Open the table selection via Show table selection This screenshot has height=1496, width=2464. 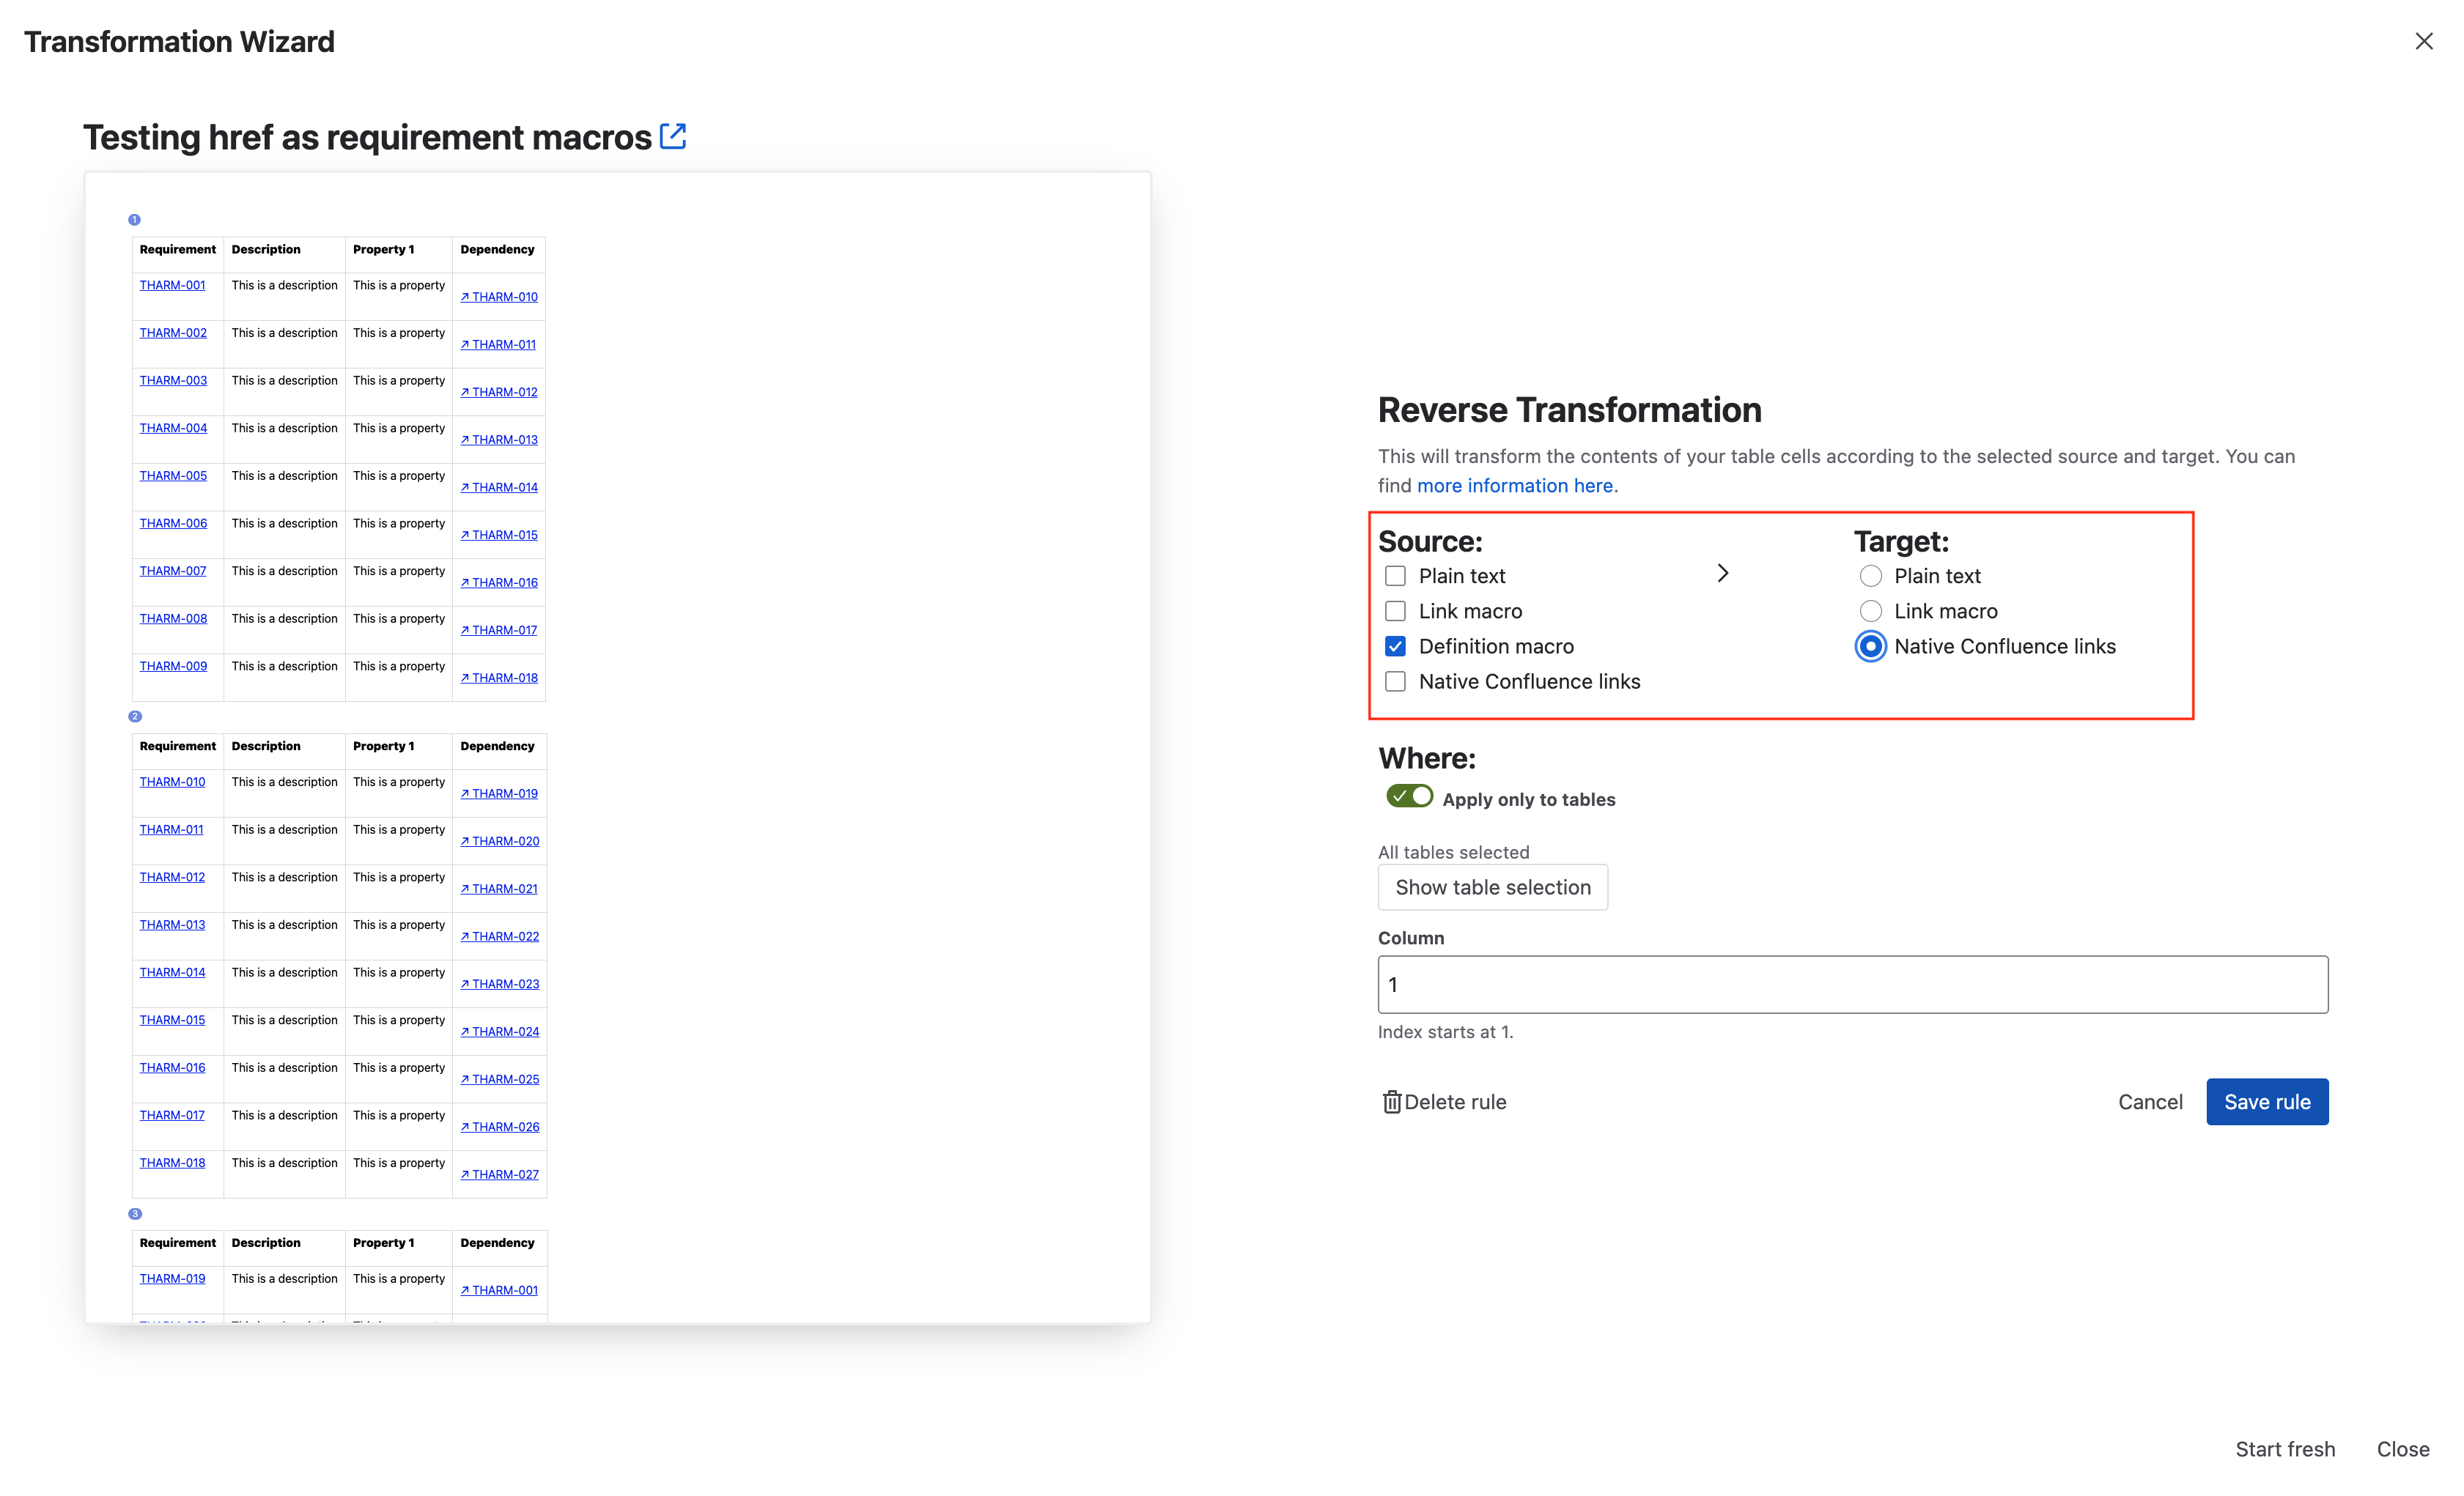pos(1493,887)
